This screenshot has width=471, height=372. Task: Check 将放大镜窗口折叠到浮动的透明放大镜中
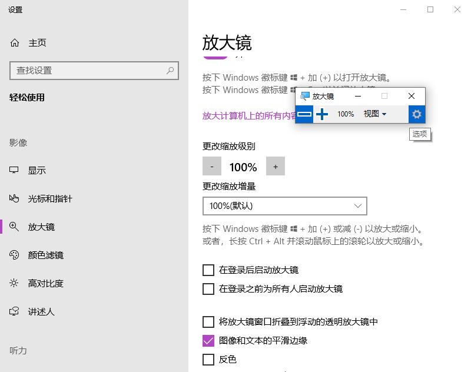[x=208, y=322]
